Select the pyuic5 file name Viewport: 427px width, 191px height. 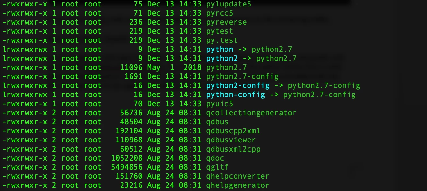click(x=220, y=104)
